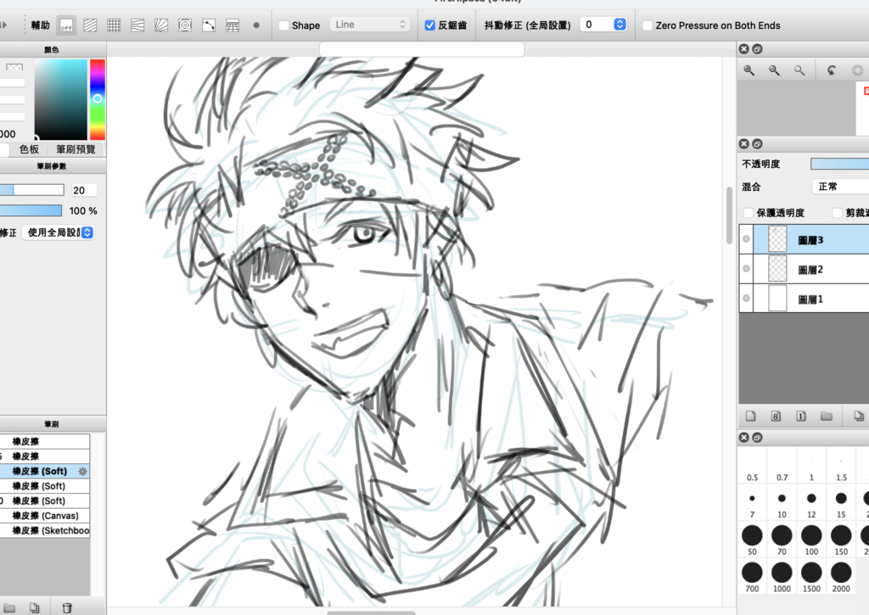Select the 橡皮擦 (Canvas) brush
Screen dimensions: 869x615
pyautogui.click(x=44, y=516)
